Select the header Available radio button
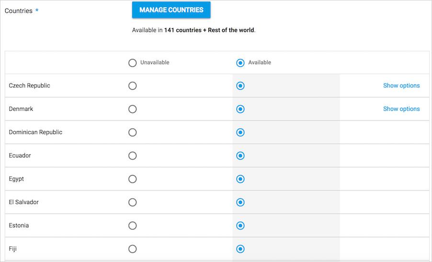Viewport: 432px width, 262px height. (240, 63)
